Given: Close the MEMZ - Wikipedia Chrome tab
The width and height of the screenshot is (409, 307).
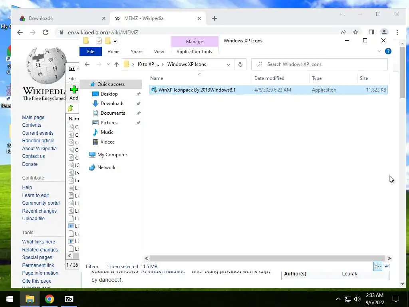Looking at the screenshot, I should pos(199,18).
